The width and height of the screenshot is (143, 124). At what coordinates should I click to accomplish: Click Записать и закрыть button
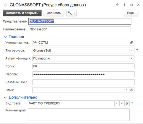point(22,13)
